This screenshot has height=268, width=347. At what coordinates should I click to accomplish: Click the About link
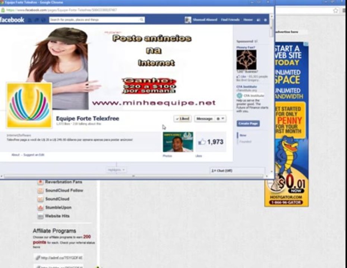tap(16, 154)
